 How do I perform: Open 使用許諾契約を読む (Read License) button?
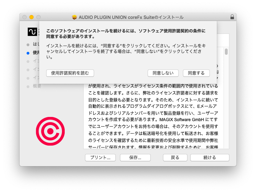click(x=70, y=73)
